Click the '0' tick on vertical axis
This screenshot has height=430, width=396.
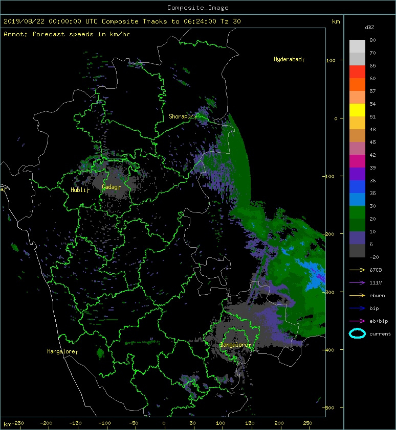(x=336, y=119)
